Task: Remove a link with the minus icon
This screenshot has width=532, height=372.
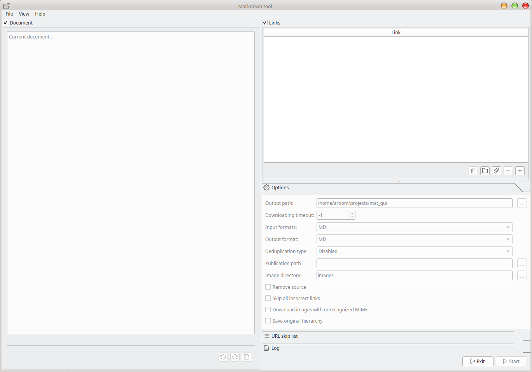Action: pyautogui.click(x=508, y=171)
